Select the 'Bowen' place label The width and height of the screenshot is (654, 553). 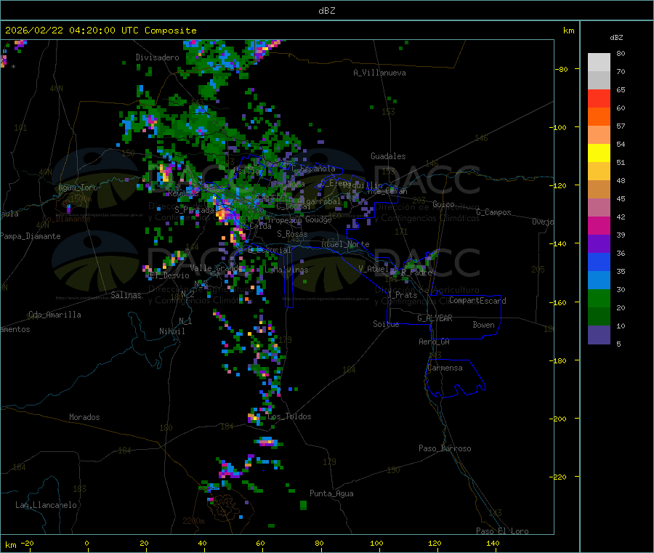483,325
